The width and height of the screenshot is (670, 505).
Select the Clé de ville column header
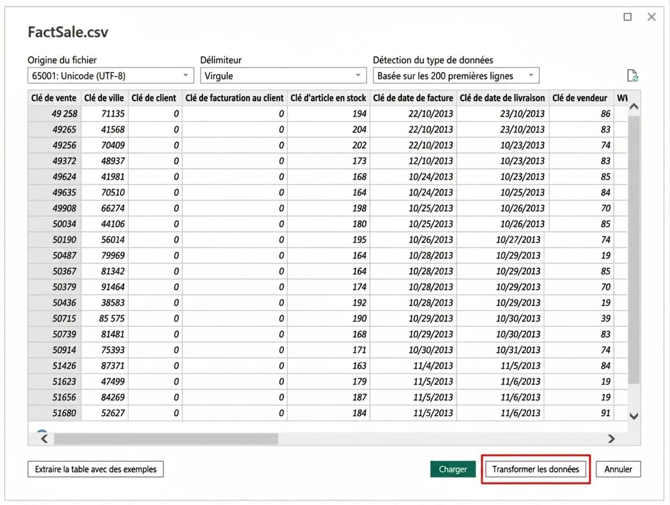click(x=104, y=98)
